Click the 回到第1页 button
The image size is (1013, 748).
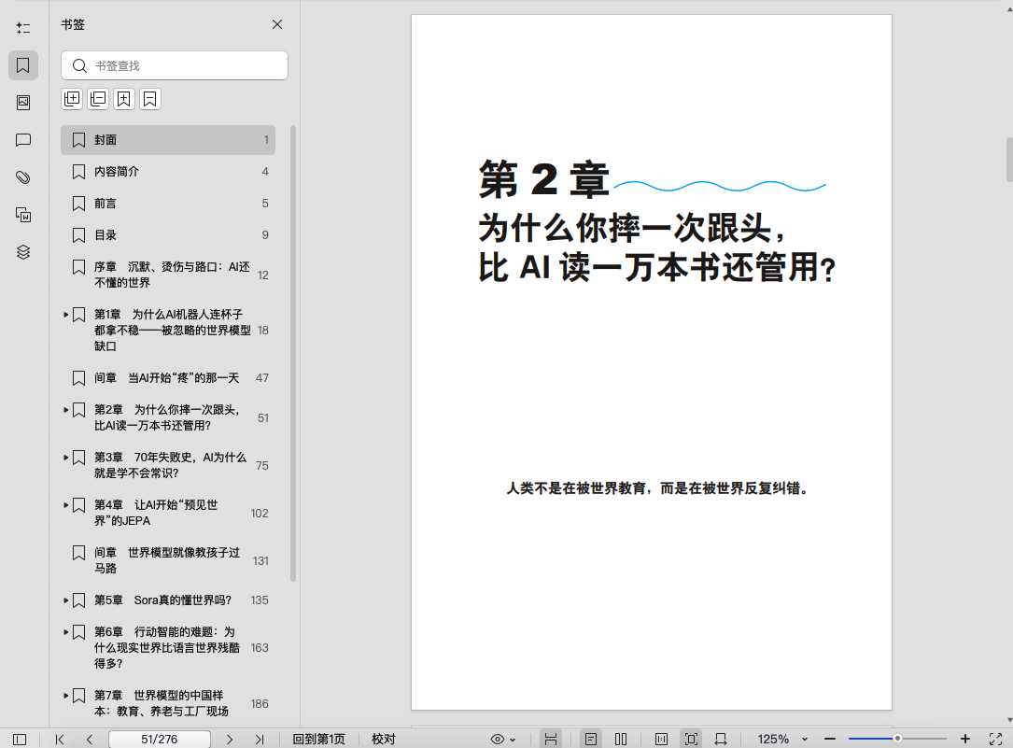(319, 739)
